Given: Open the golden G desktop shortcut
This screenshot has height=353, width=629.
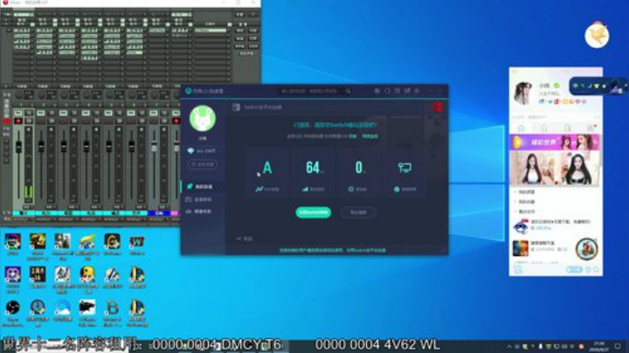Looking at the screenshot, I should point(112,242).
